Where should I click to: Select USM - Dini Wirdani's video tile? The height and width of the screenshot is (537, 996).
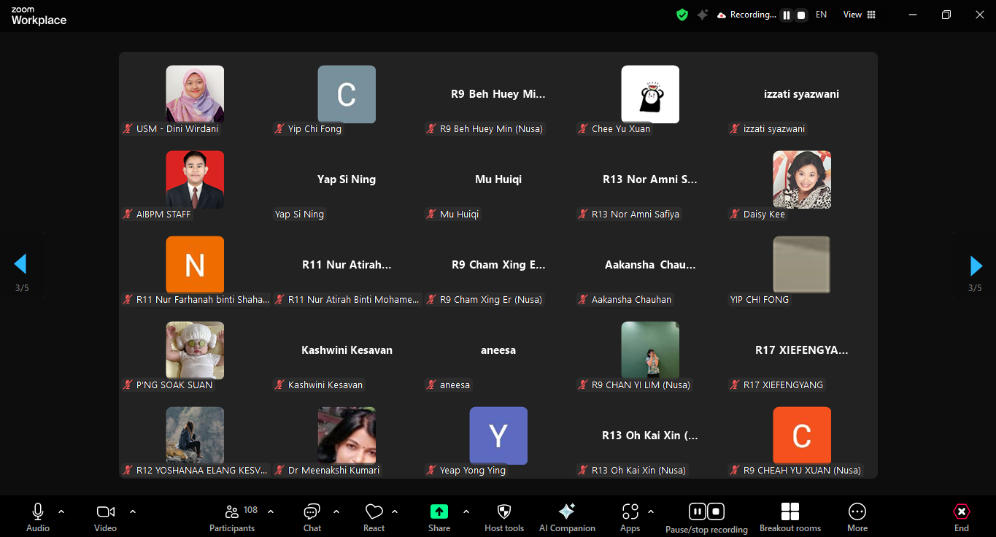[x=195, y=94]
